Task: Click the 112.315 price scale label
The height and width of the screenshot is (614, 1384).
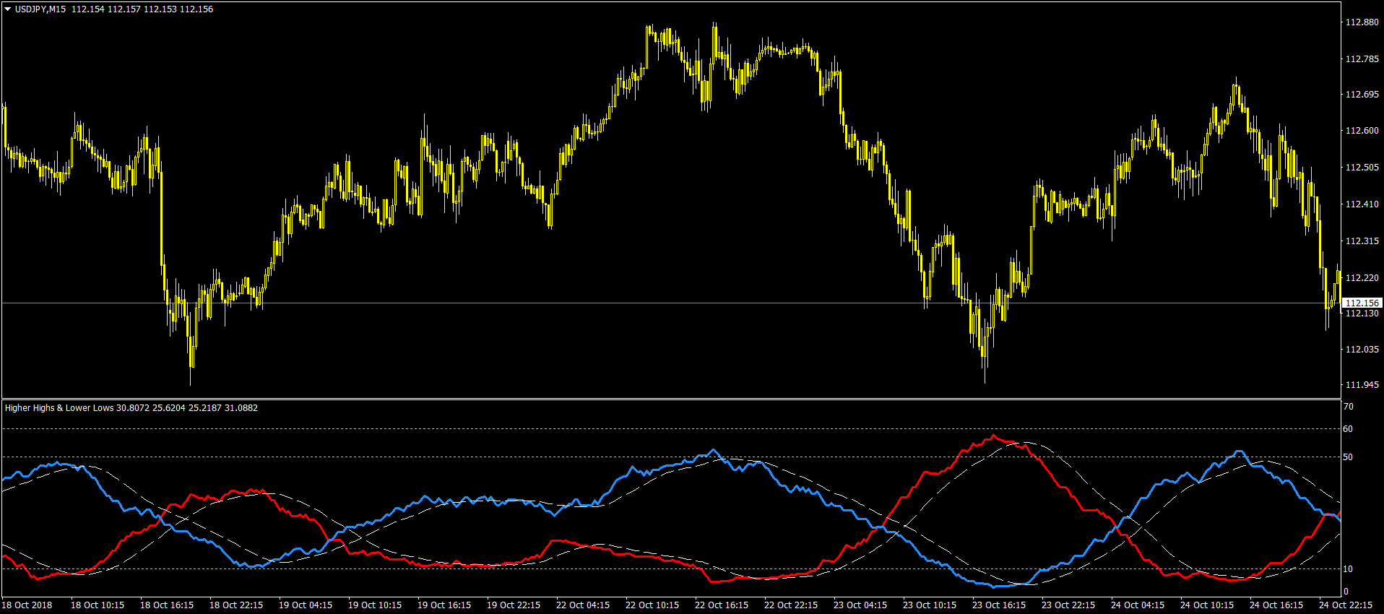Action: click(x=1362, y=241)
